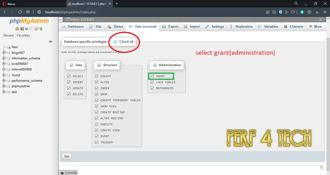Expand the bingo567 database tree node

coord(4,53)
